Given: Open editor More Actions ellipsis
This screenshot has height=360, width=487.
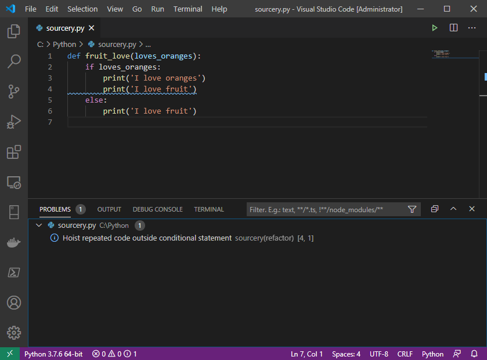Looking at the screenshot, I should point(472,28).
